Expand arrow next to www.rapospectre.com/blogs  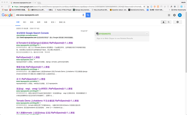pyautogui.click(x=40, y=69)
